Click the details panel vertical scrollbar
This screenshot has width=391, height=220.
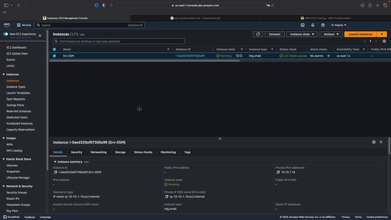(x=389, y=146)
